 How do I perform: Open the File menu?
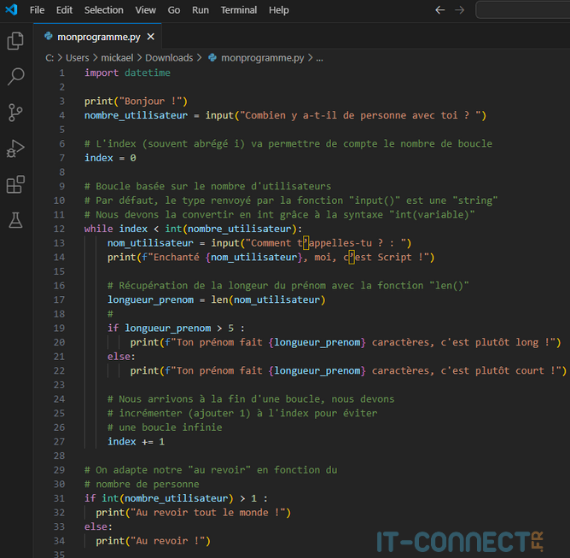pyautogui.click(x=37, y=10)
